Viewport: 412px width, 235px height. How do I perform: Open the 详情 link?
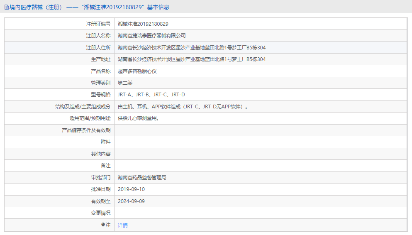(123, 225)
